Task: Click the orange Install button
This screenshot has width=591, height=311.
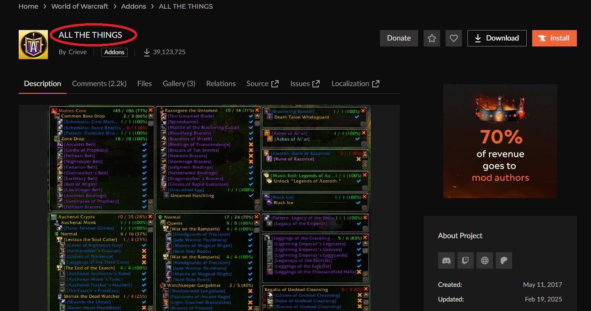Action: coord(555,38)
